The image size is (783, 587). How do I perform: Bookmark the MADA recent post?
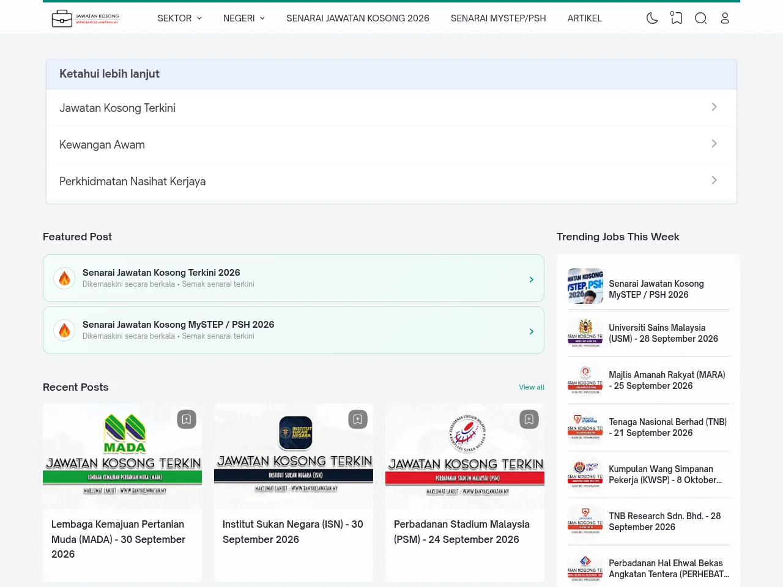(187, 419)
